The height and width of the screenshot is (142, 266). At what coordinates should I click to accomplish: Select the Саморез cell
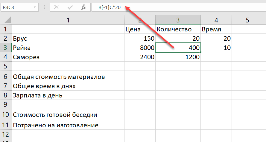click(x=68, y=57)
